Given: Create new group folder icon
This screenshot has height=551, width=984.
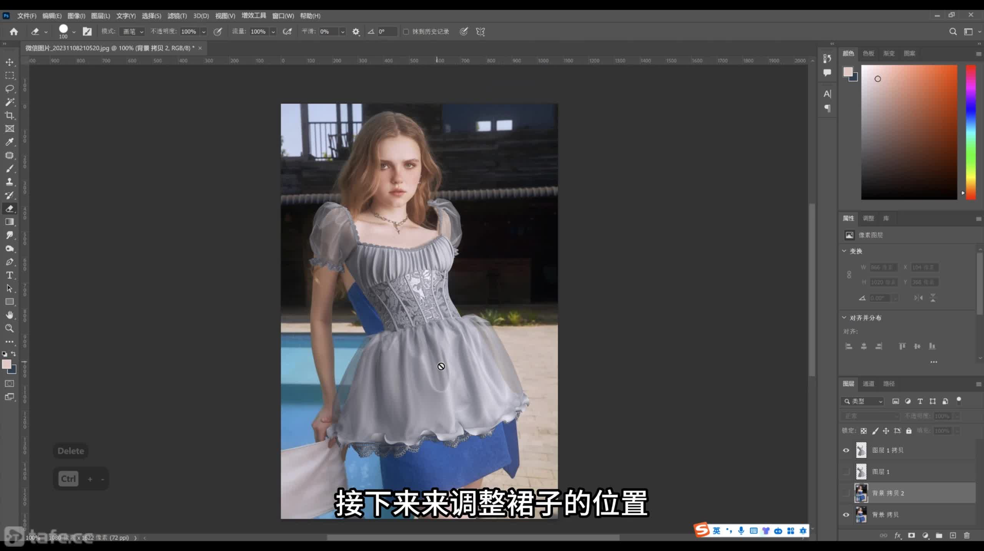Looking at the screenshot, I should click(x=939, y=535).
